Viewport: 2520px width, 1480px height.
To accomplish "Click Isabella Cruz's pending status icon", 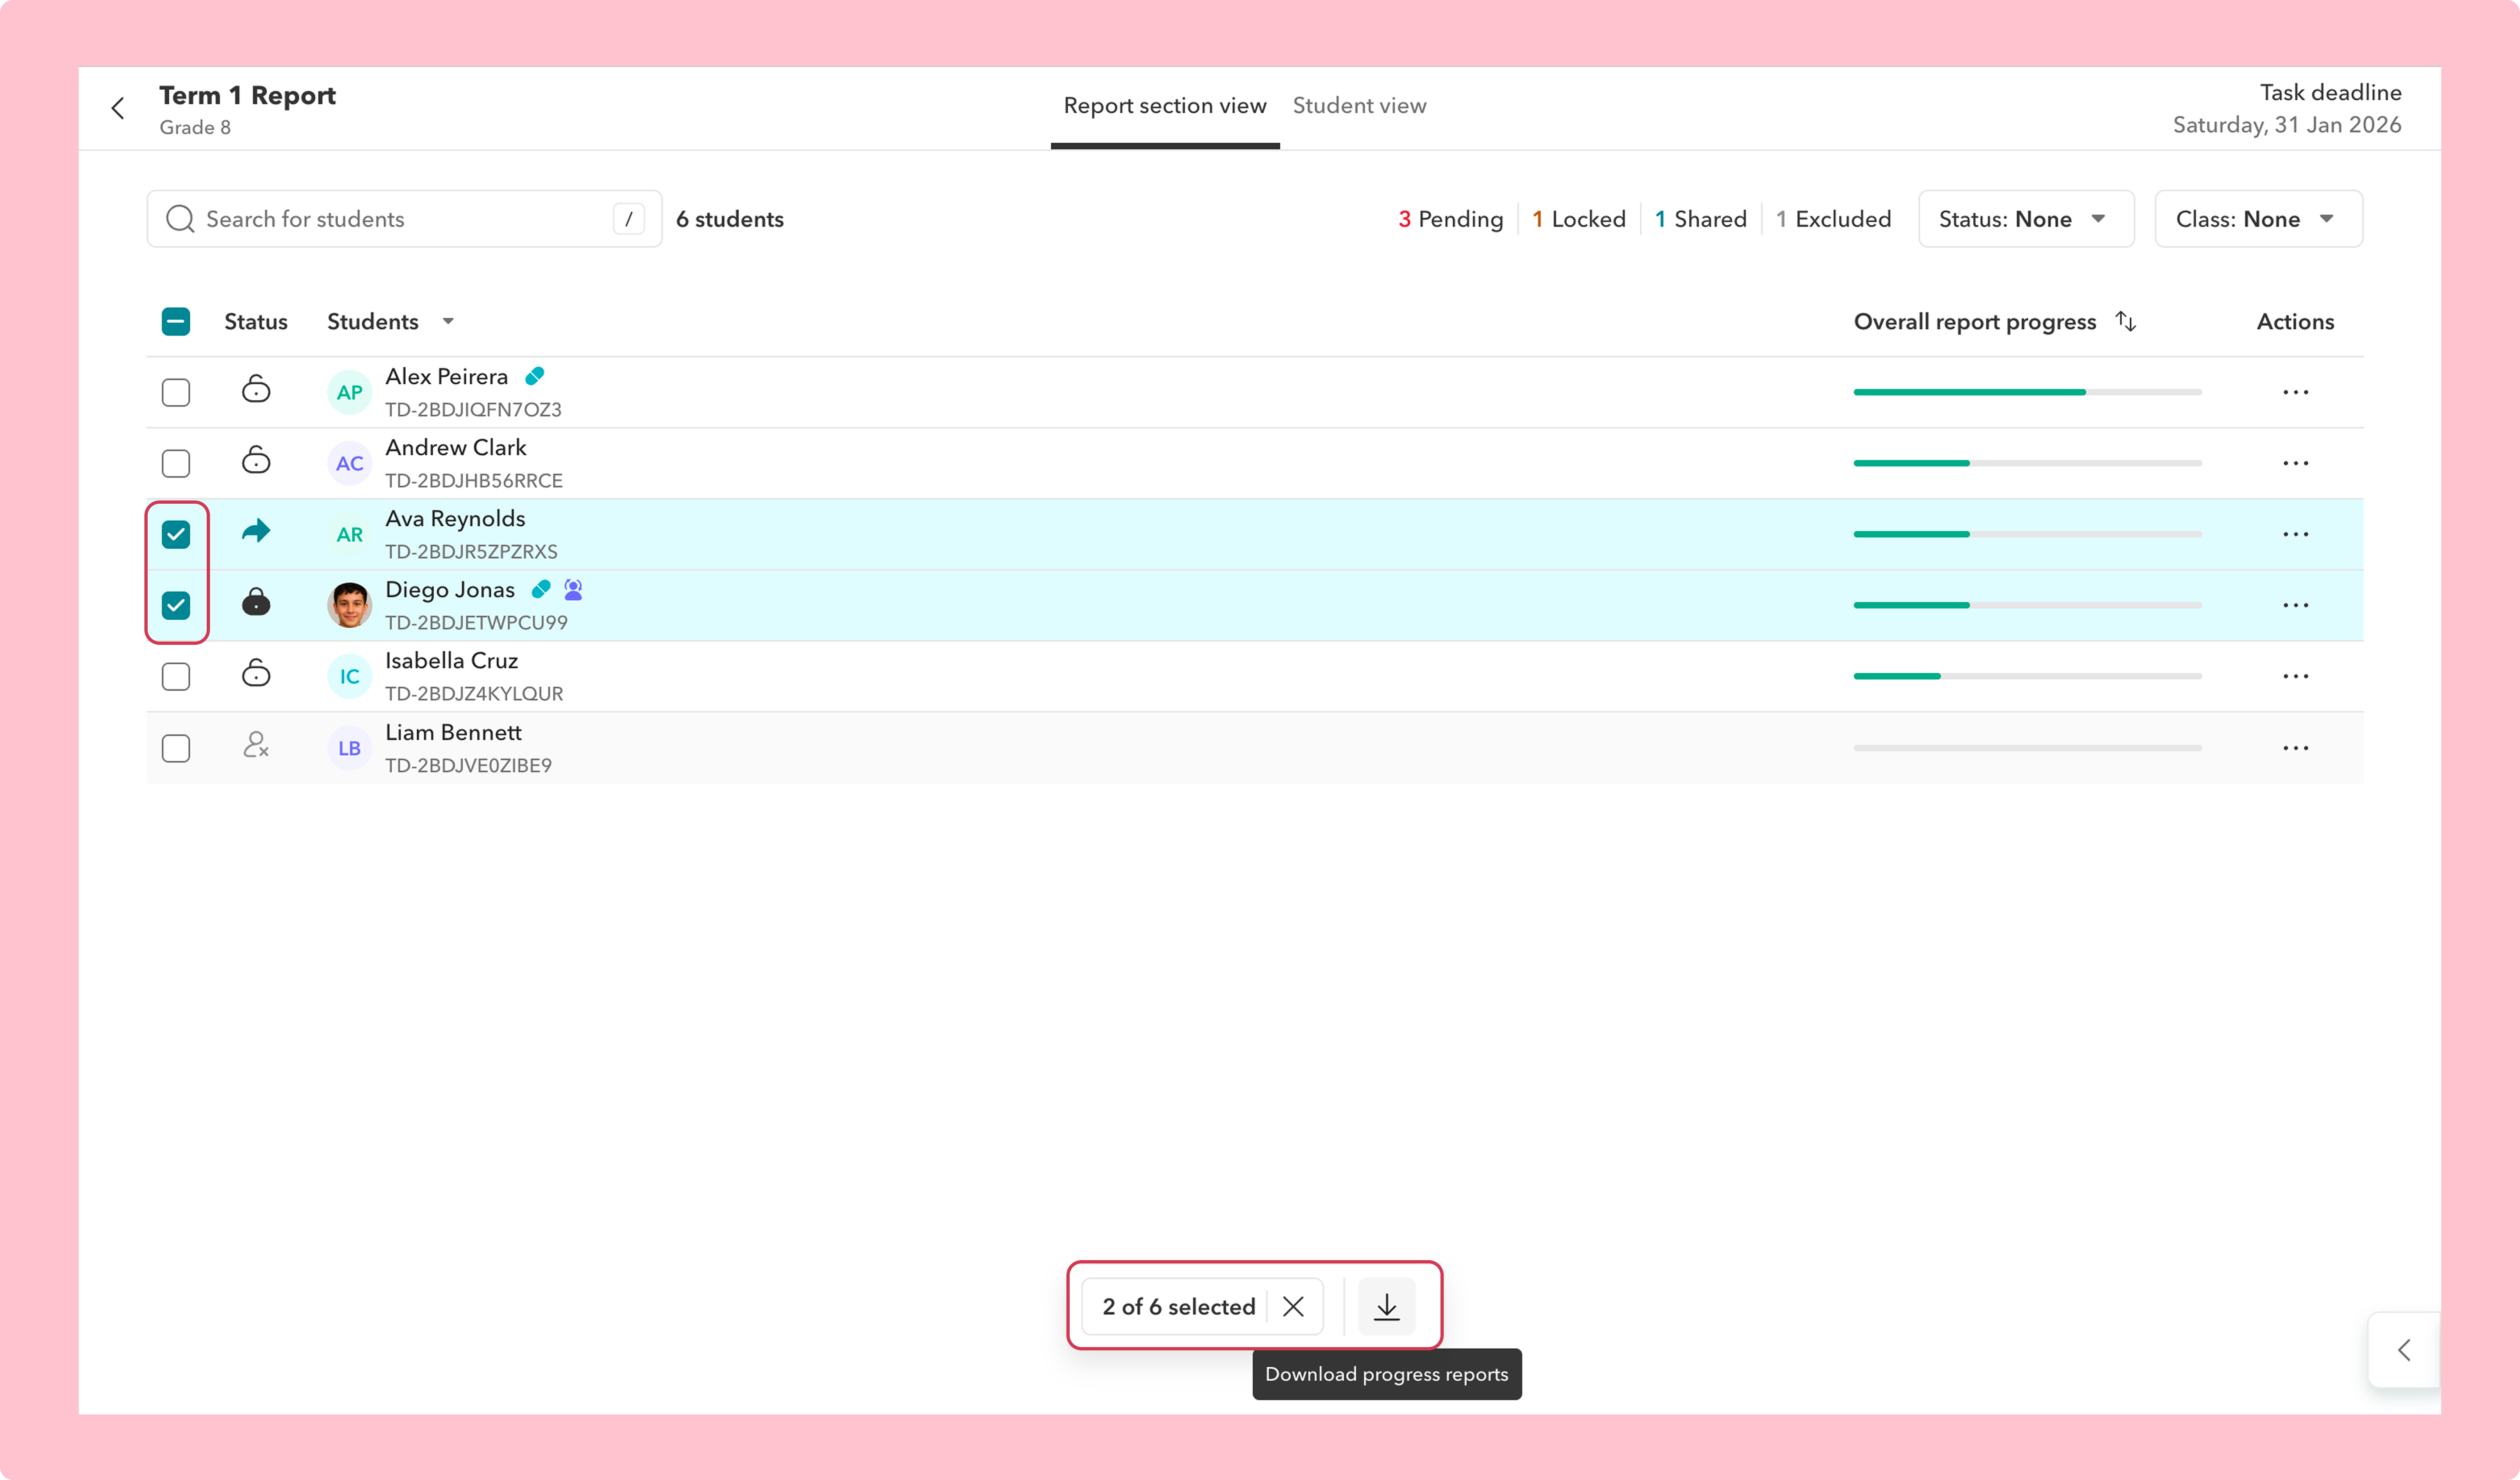I will [256, 673].
